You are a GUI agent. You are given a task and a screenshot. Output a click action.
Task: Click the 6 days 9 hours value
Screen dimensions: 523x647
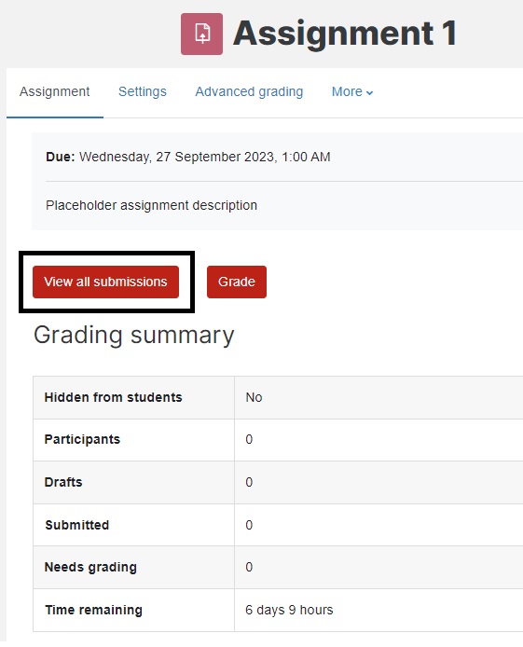click(x=289, y=610)
